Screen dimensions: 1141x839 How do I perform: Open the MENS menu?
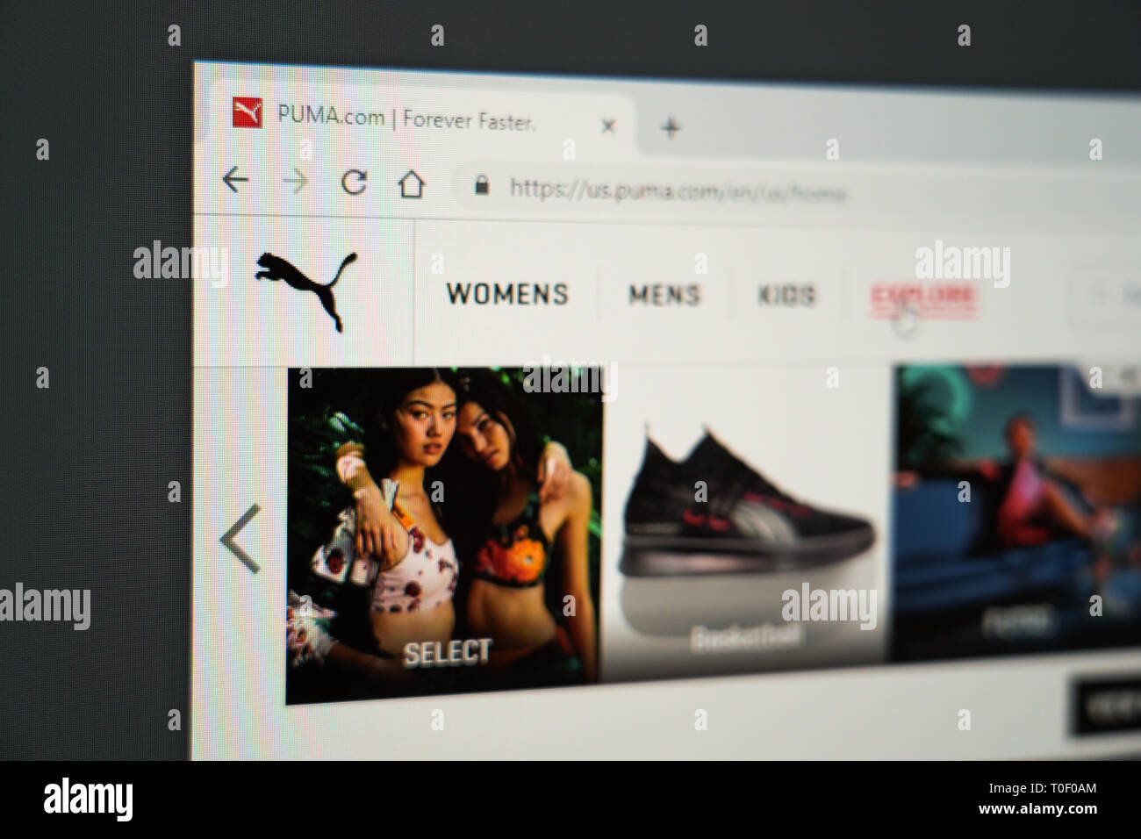tap(664, 295)
